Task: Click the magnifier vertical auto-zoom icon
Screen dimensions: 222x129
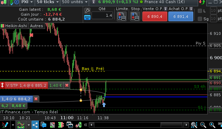Action: (194, 125)
